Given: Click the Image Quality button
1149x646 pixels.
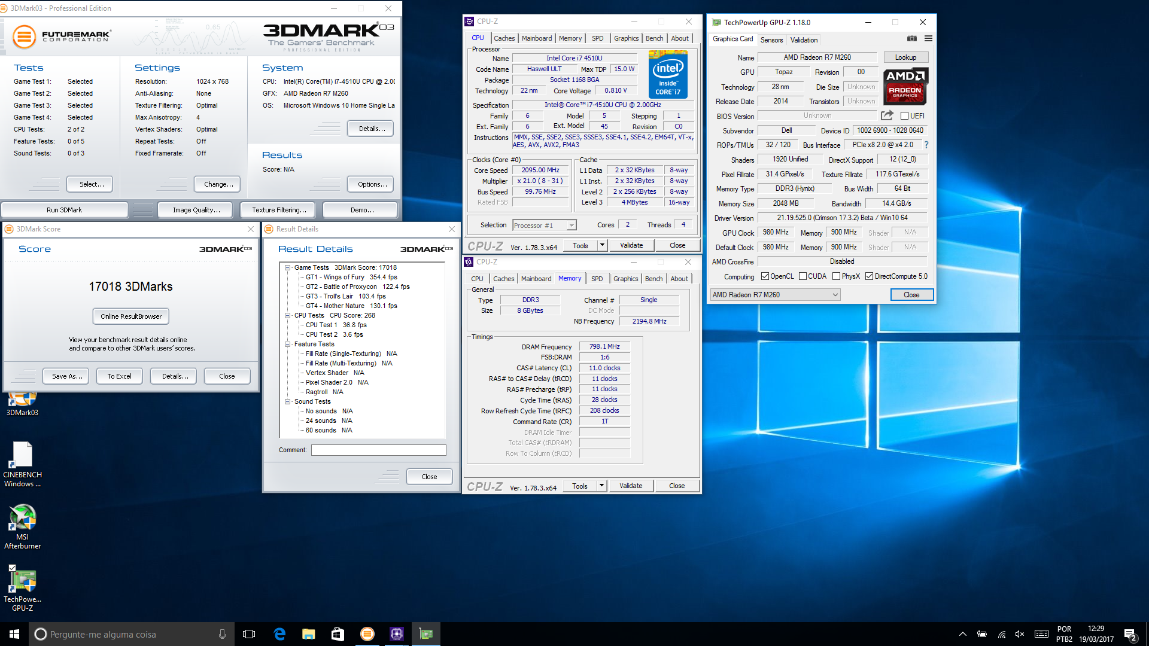Looking at the screenshot, I should (x=196, y=210).
